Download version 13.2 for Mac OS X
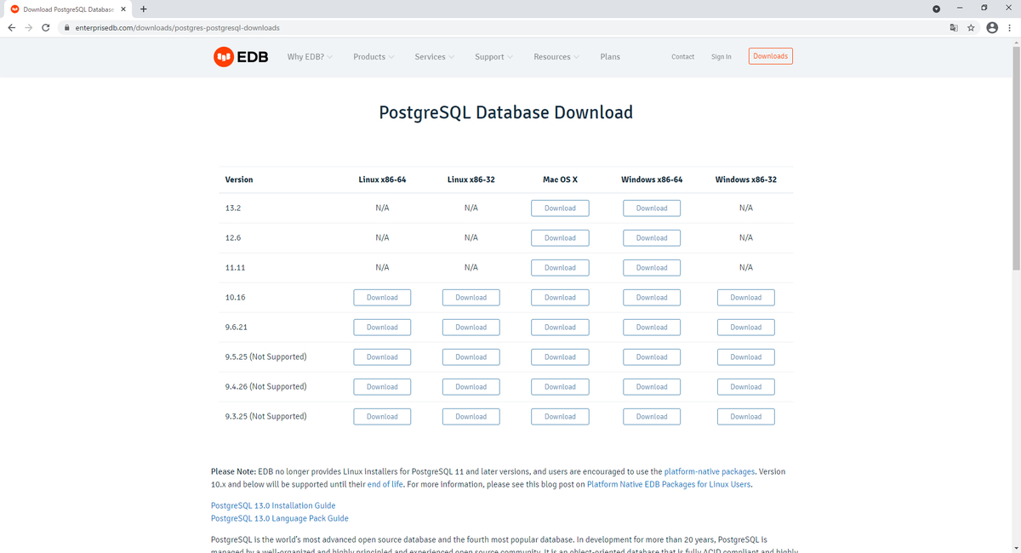This screenshot has width=1021, height=553. [560, 208]
